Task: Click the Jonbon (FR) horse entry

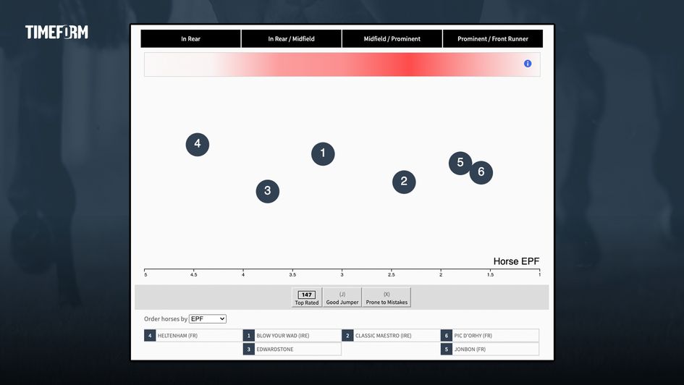Action: tap(489, 350)
